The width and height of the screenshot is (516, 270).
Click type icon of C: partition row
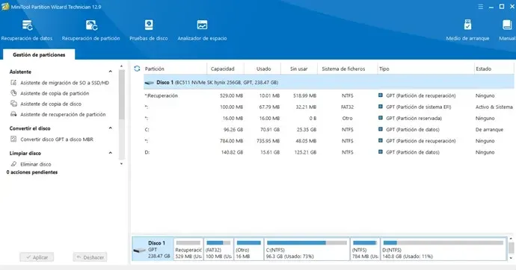point(381,129)
